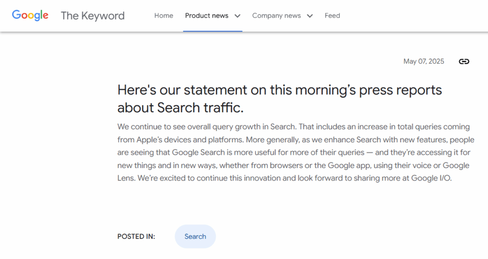Click the Google logo

(x=30, y=15)
